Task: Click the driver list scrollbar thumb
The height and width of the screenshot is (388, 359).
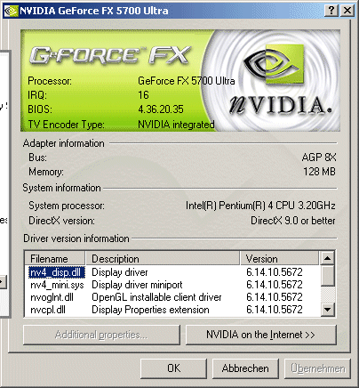Action: tap(327, 276)
